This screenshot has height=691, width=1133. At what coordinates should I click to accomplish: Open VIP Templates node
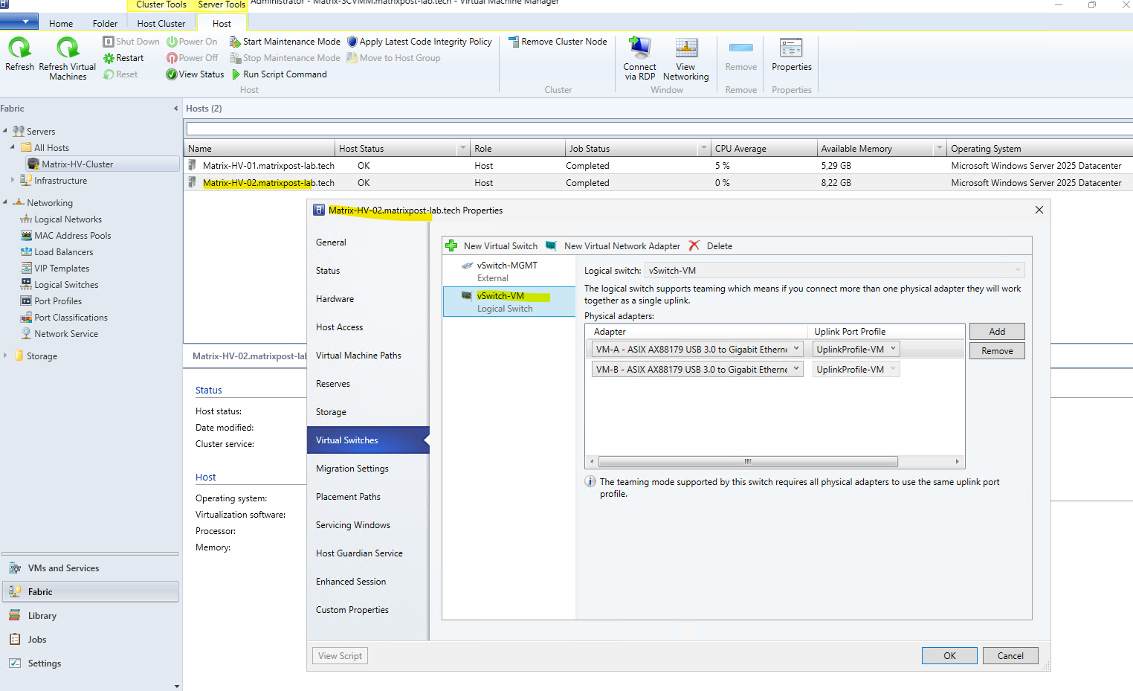pos(62,269)
